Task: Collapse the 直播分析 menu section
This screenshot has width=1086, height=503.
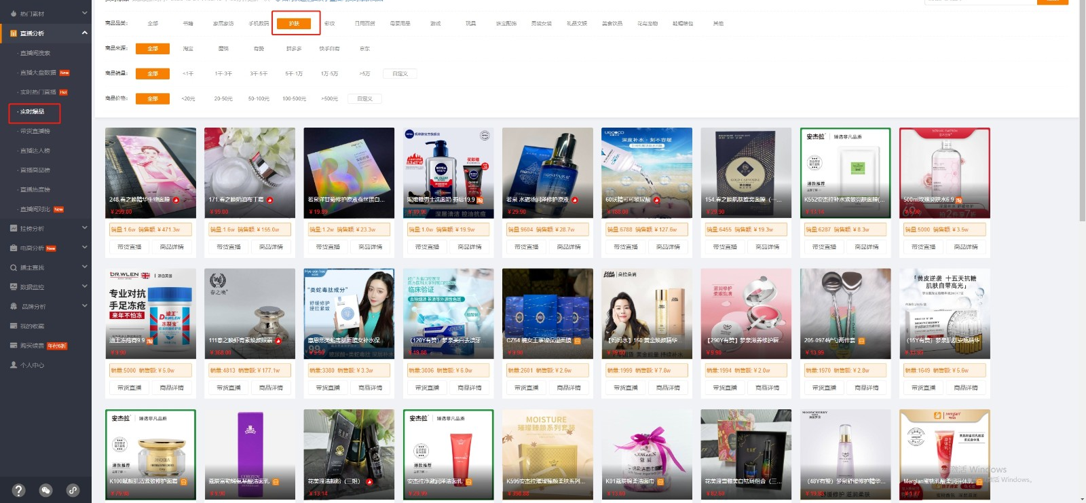Action: (x=85, y=33)
